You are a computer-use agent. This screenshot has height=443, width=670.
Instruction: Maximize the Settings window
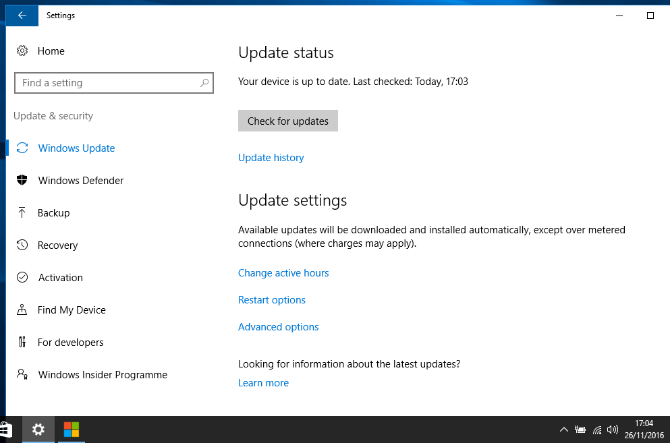pos(650,16)
